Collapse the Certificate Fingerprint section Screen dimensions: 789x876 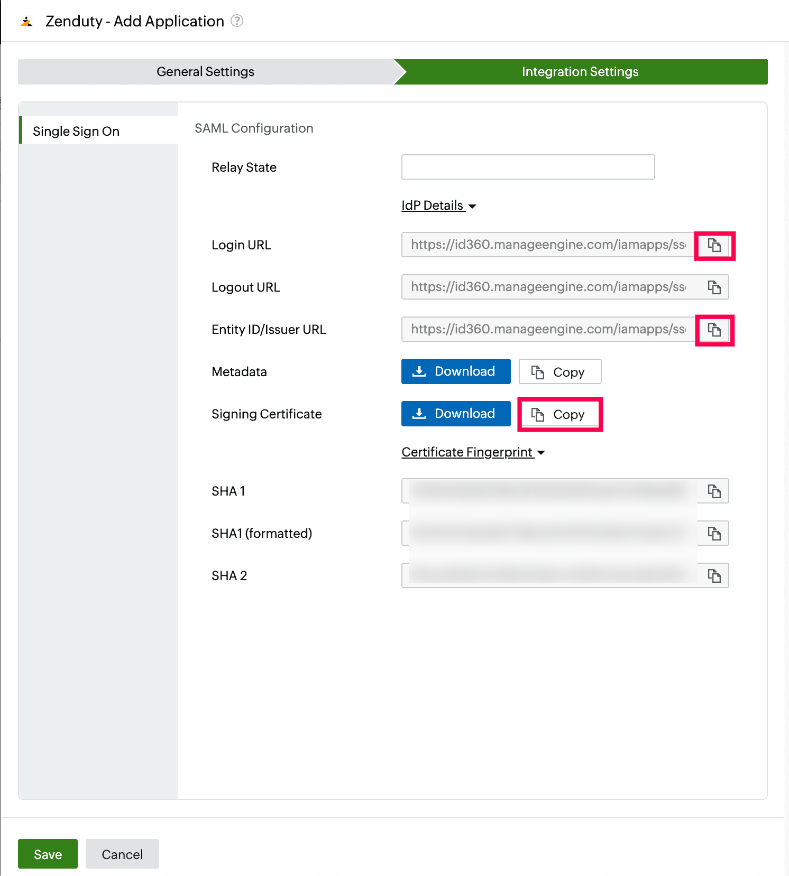tap(473, 452)
